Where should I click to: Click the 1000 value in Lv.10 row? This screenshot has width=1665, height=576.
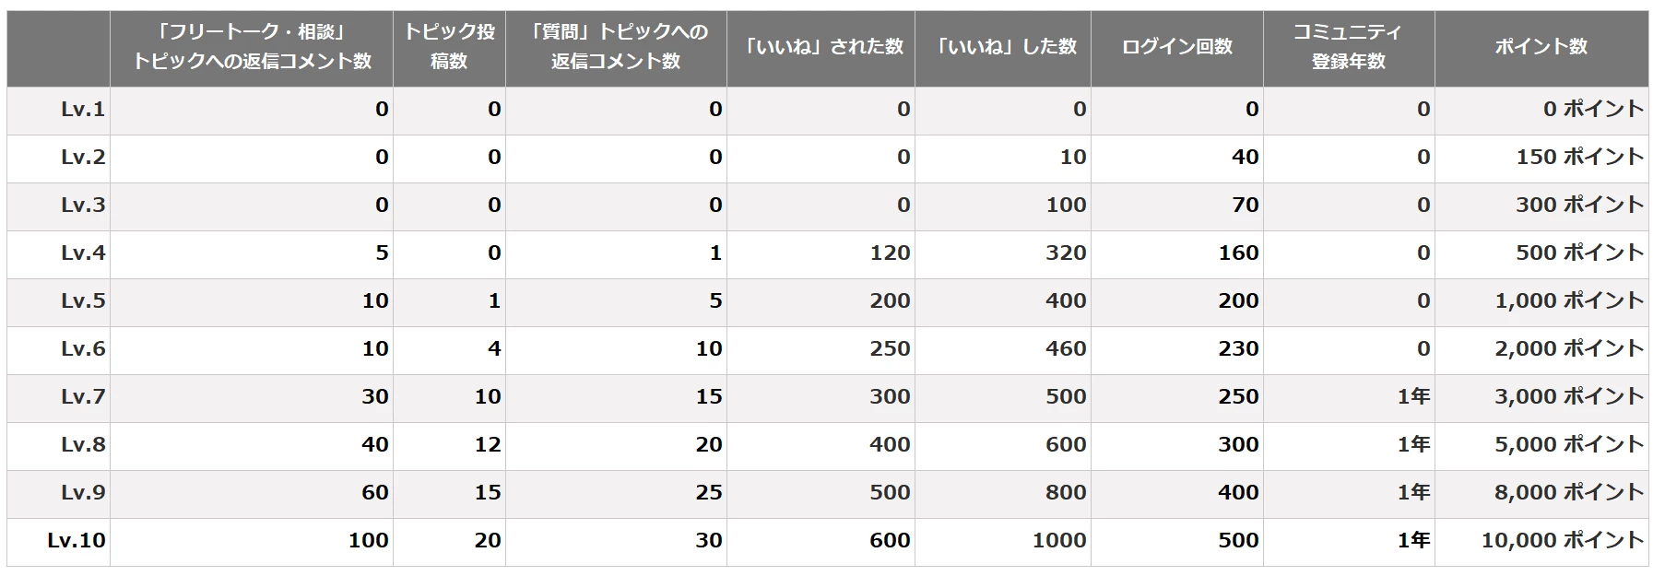(1058, 541)
